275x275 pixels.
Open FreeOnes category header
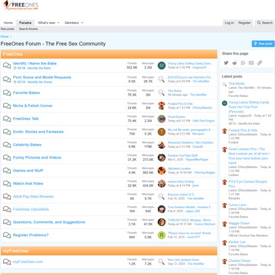pyautogui.click(x=13, y=54)
